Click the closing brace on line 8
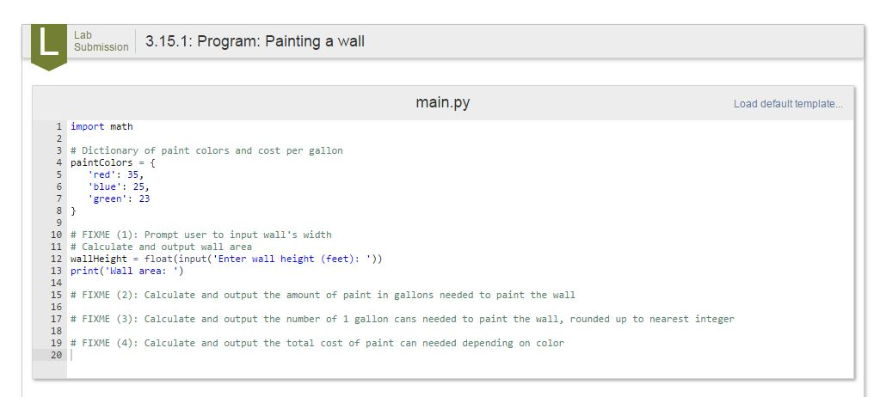Image resolution: width=880 pixels, height=397 pixels. click(x=73, y=211)
